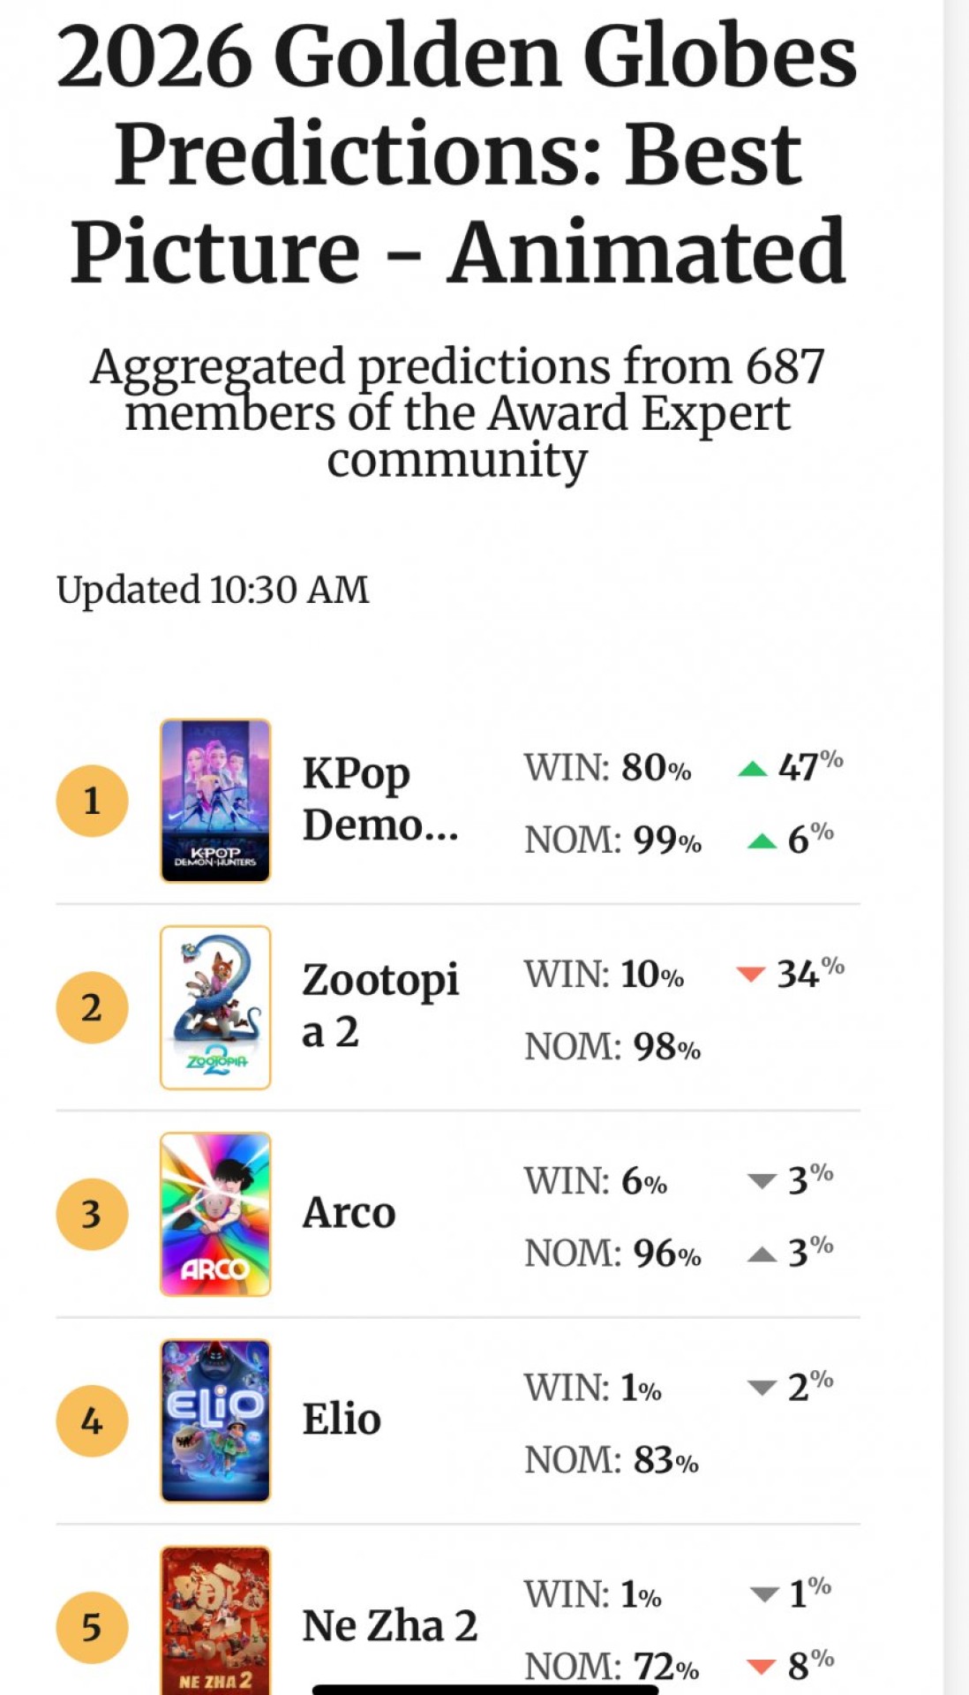Tap the rank 4 yellow badge

click(92, 1420)
